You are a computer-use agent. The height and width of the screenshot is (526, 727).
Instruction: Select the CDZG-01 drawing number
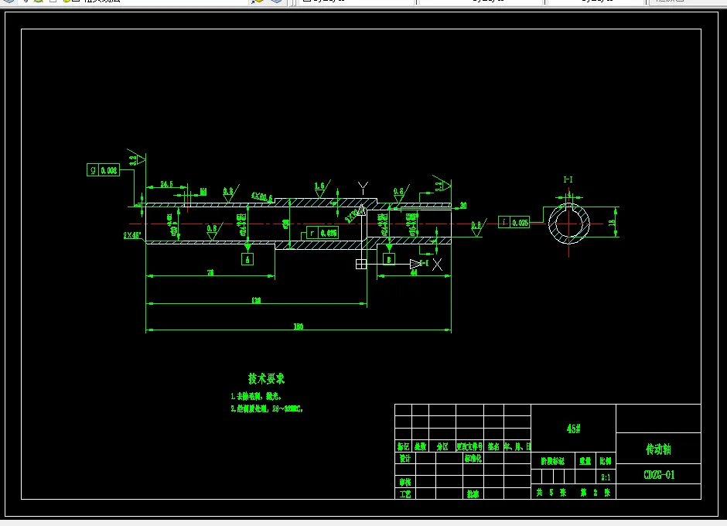pos(659,475)
